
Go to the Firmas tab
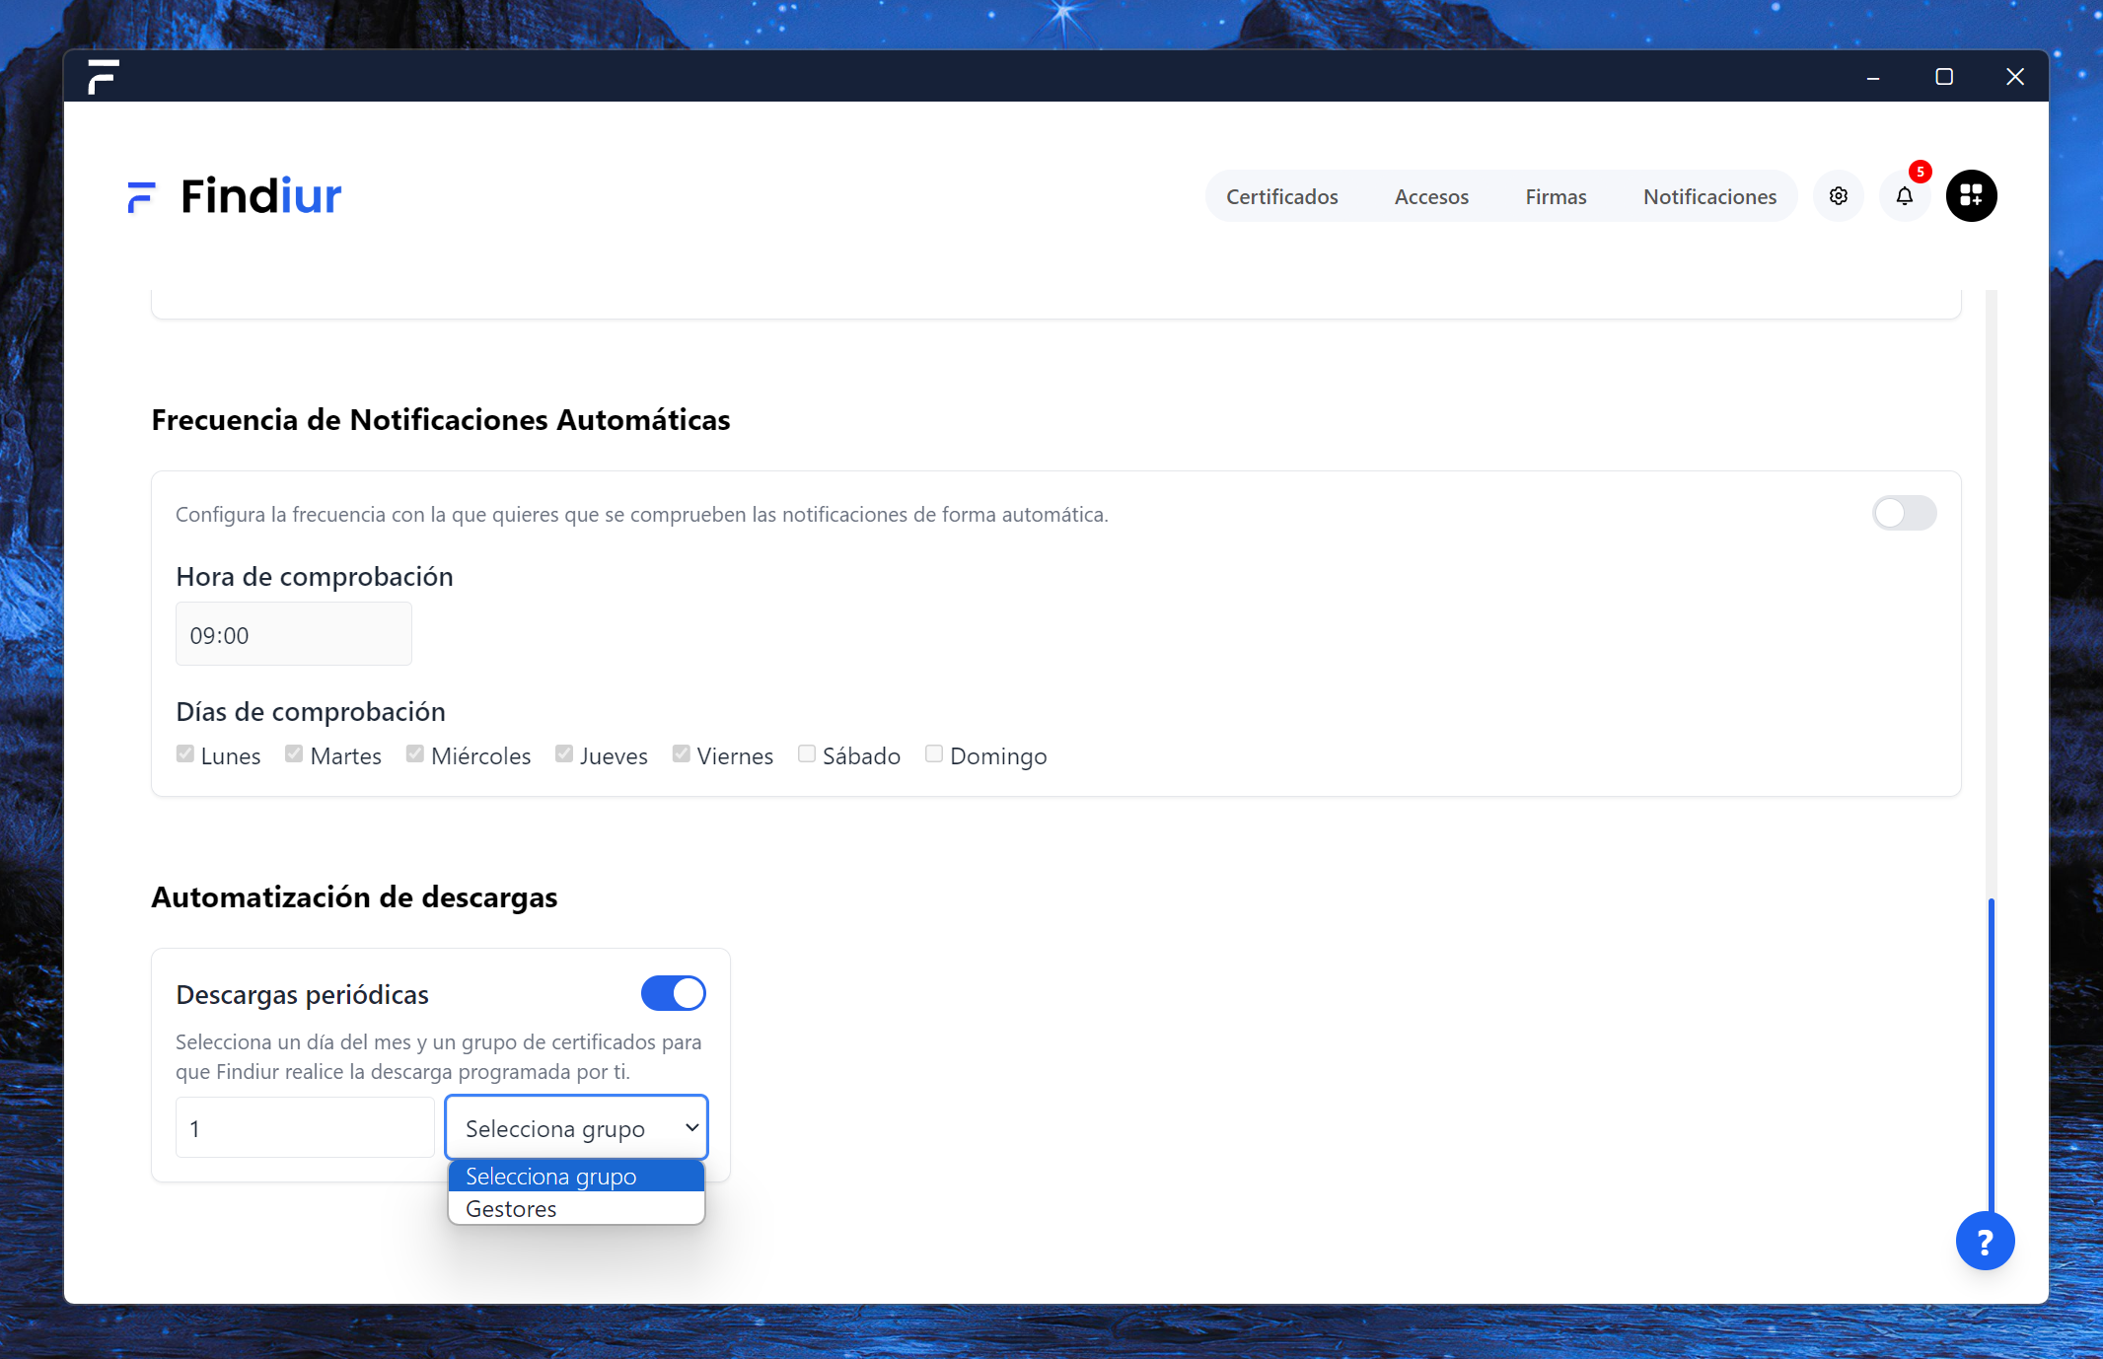click(x=1556, y=196)
